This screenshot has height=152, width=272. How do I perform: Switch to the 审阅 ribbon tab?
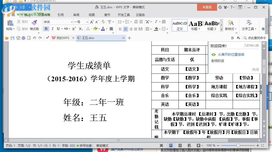click(x=76, y=15)
